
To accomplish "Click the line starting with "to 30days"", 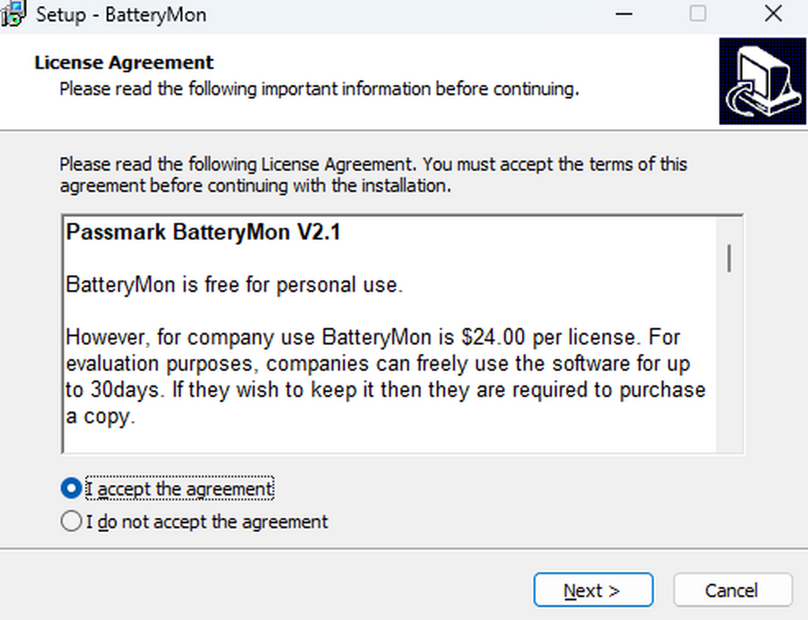I will 385,390.
